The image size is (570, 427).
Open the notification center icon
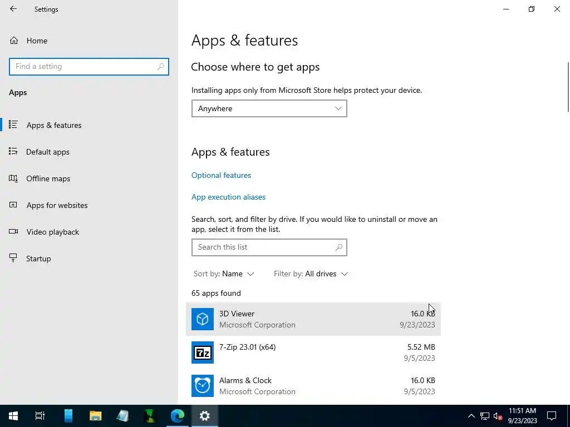tap(552, 416)
